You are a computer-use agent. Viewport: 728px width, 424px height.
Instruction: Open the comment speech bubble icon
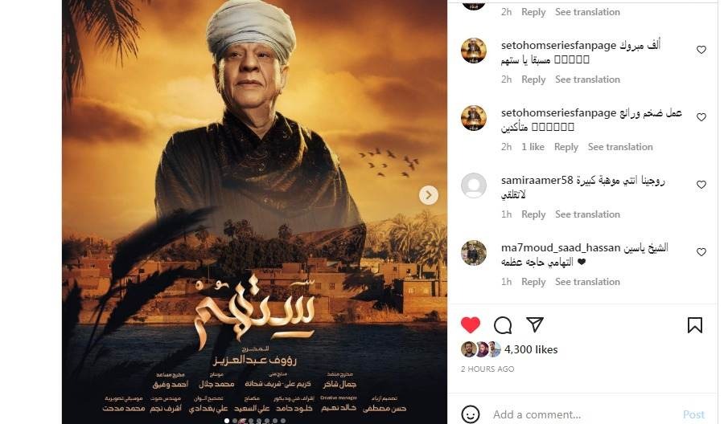(x=502, y=325)
